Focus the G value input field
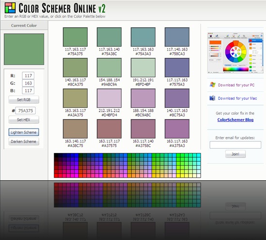 28,83
